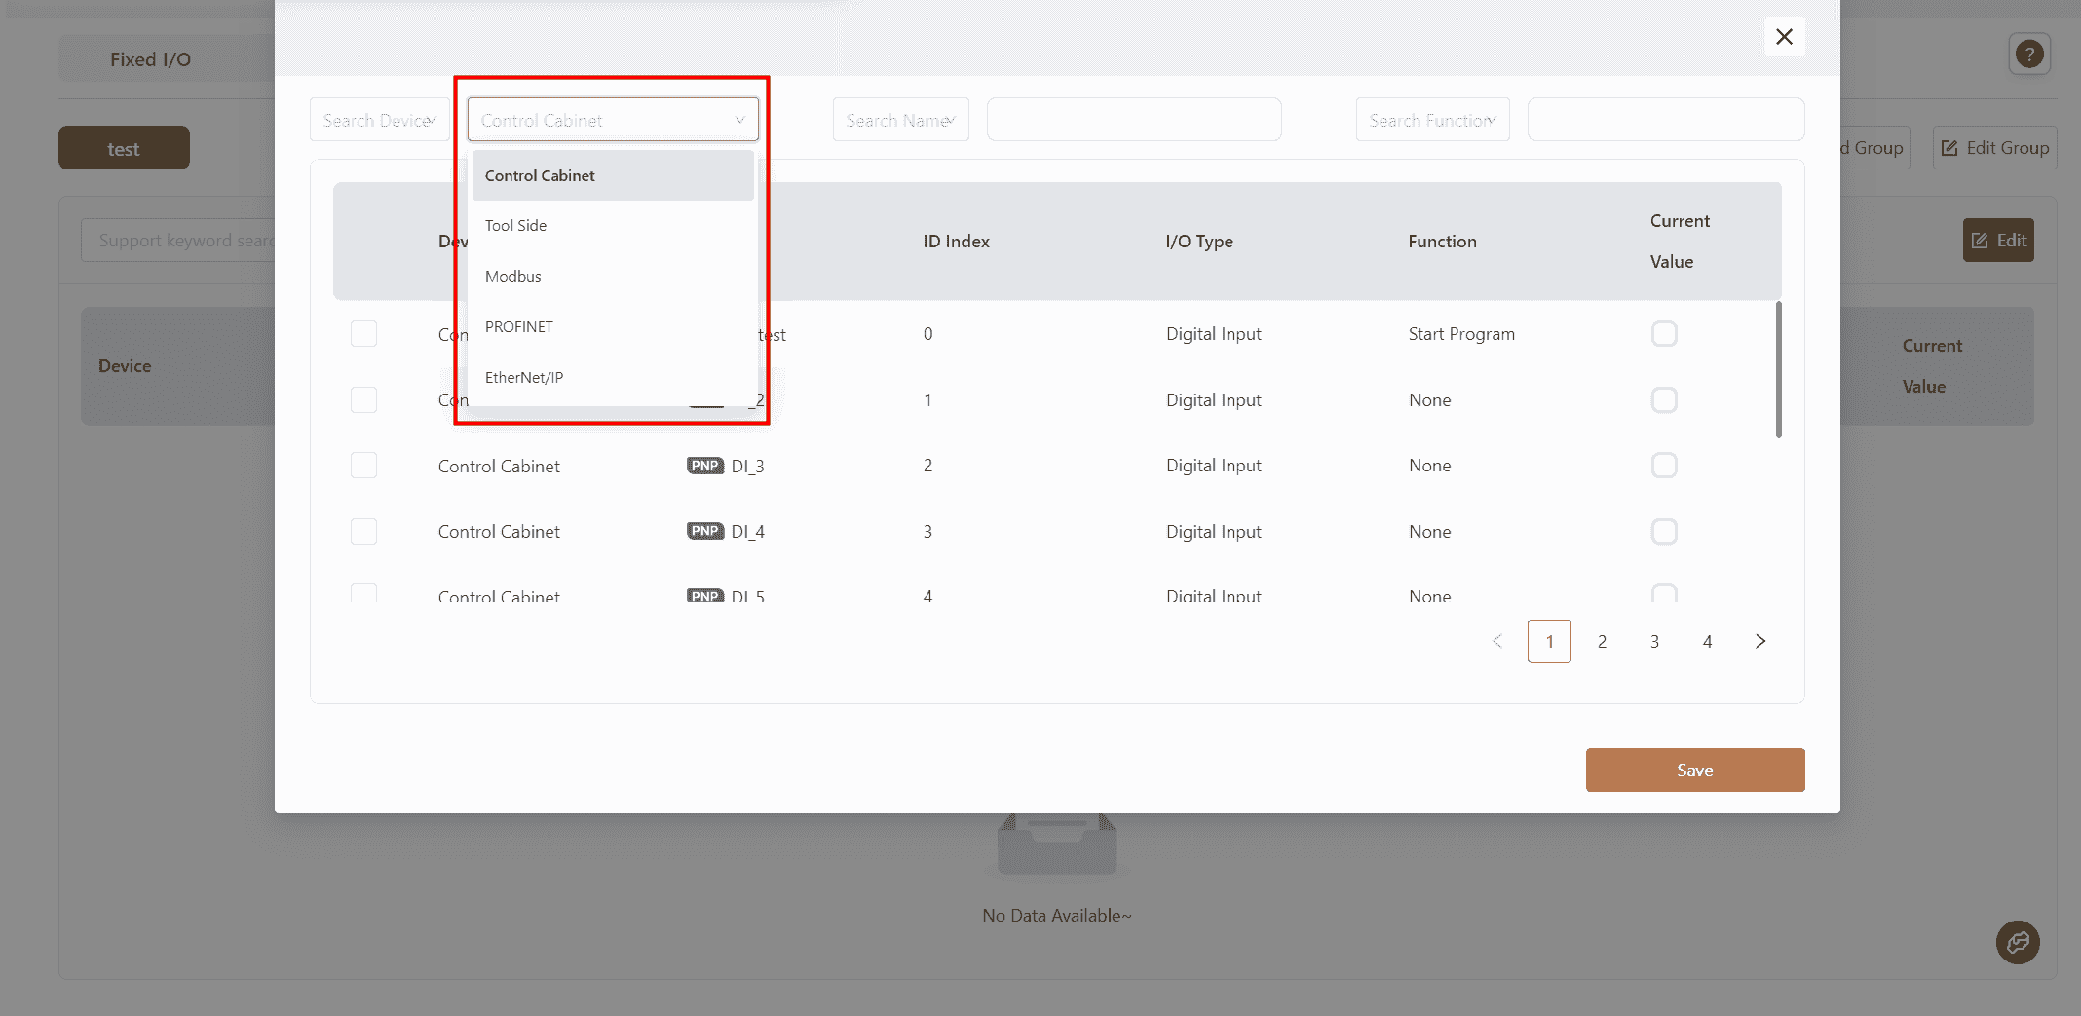Check the row checkbox for DI_4
Viewport: 2081px width, 1016px height.
tap(363, 531)
